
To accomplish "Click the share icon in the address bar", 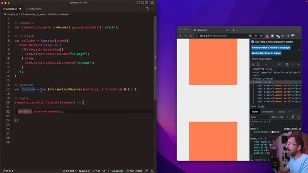I will (x=256, y=36).
